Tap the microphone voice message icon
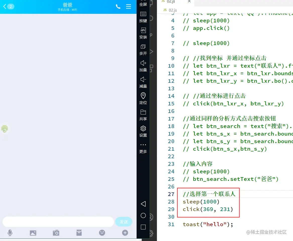Image resolution: width=293 pixels, height=241 pixels. pos(10,233)
